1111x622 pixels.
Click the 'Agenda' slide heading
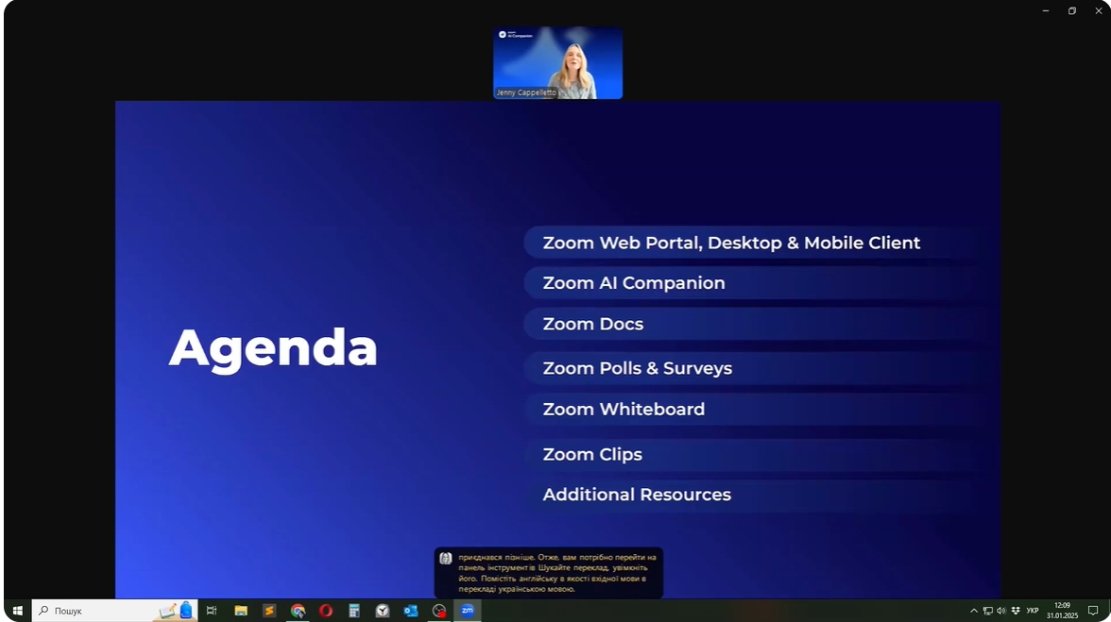(x=273, y=349)
